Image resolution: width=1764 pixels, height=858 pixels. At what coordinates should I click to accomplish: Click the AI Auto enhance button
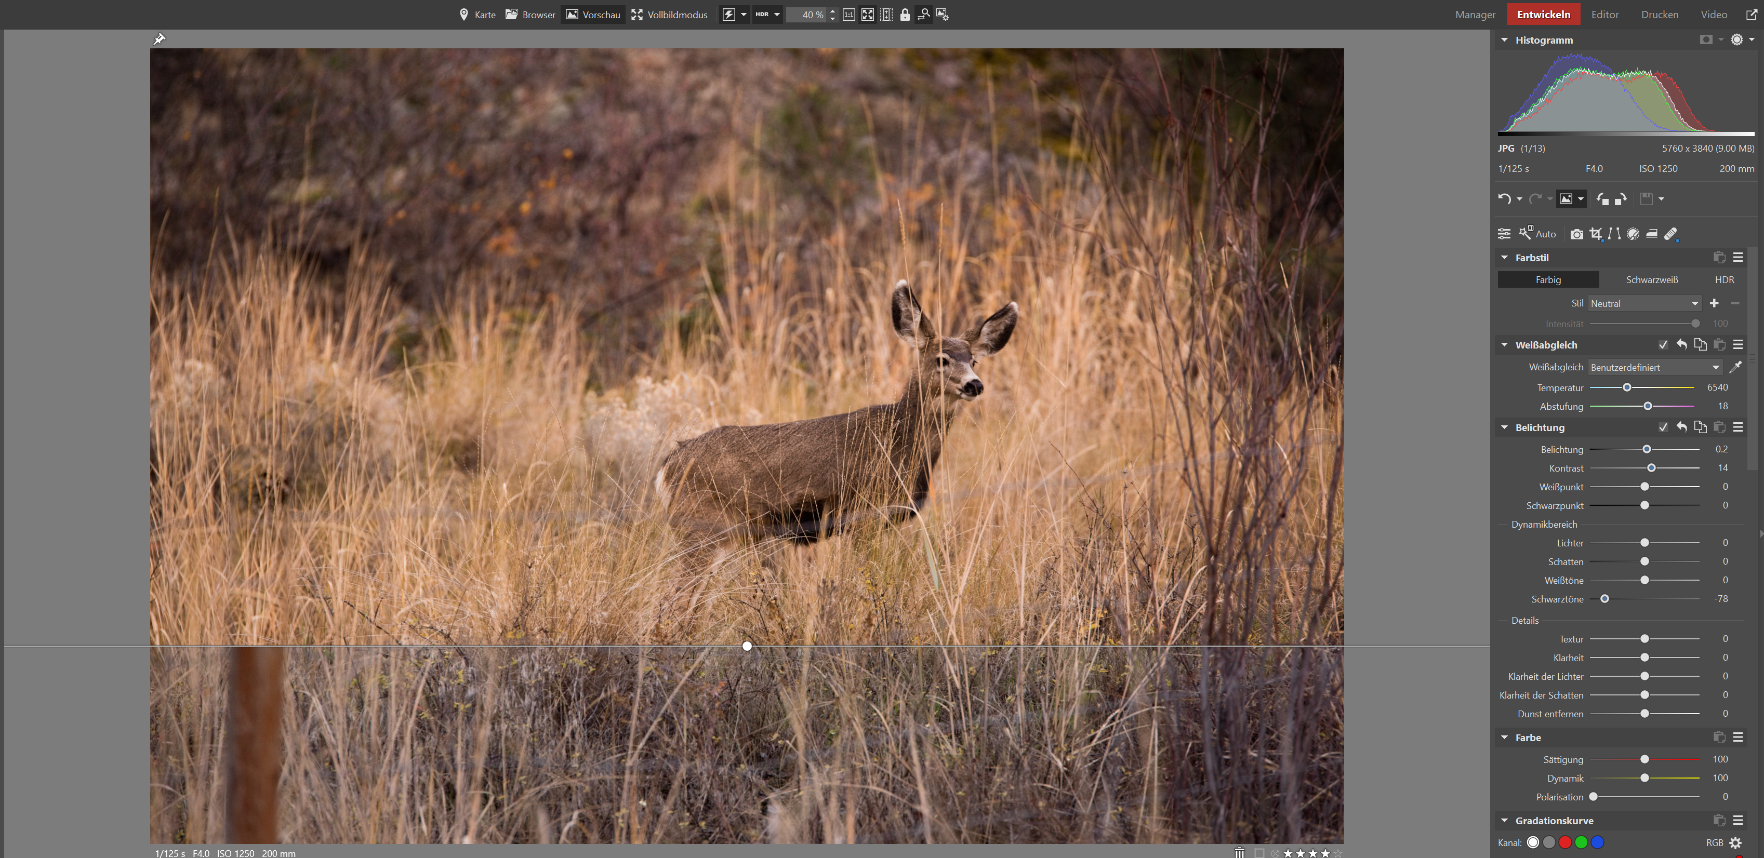(1538, 234)
